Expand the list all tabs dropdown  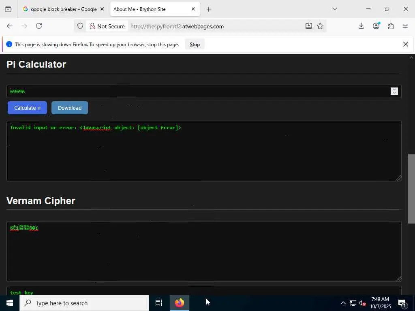point(335,9)
